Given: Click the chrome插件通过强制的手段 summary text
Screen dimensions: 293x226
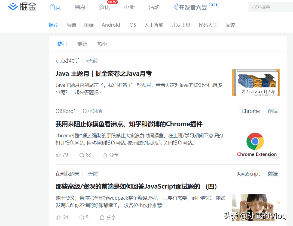Looking at the screenshot, I should click(x=139, y=139).
